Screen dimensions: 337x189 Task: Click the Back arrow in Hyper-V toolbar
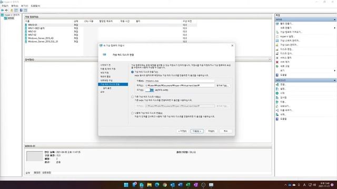(x=2, y=10)
